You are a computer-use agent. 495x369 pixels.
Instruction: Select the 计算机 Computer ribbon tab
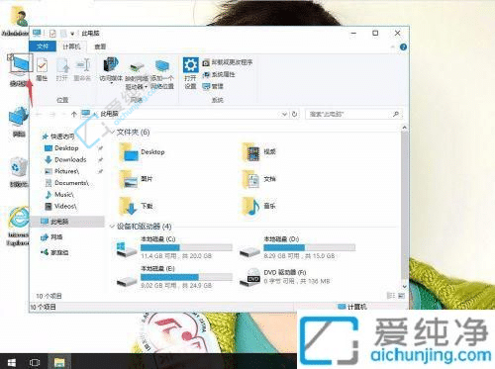[71, 46]
